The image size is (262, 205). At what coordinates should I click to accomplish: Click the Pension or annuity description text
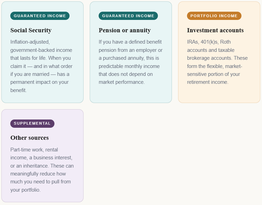point(130,62)
